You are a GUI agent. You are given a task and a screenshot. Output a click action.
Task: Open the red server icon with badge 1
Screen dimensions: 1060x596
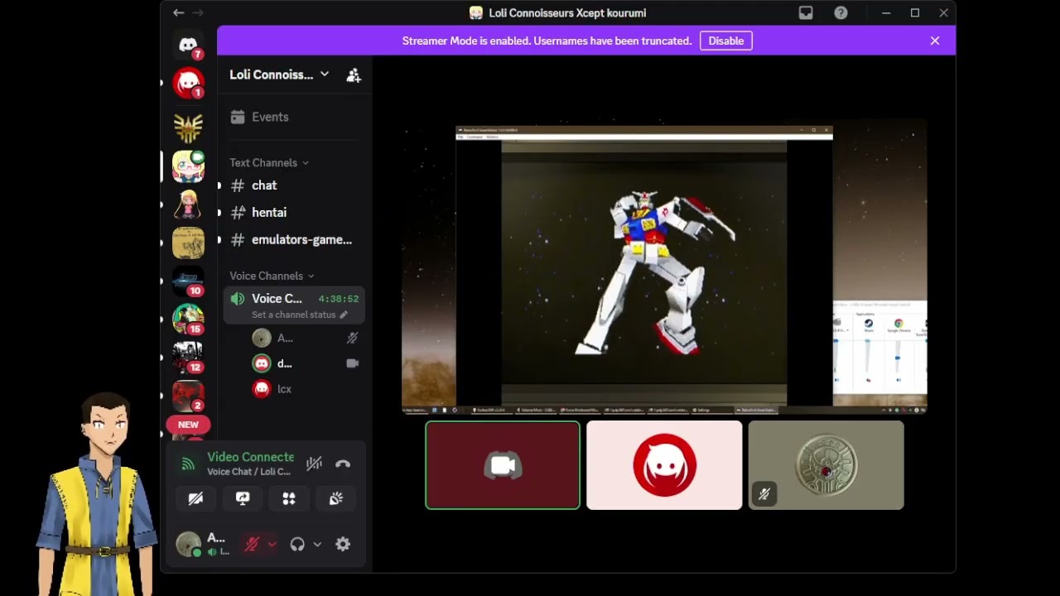click(x=188, y=84)
